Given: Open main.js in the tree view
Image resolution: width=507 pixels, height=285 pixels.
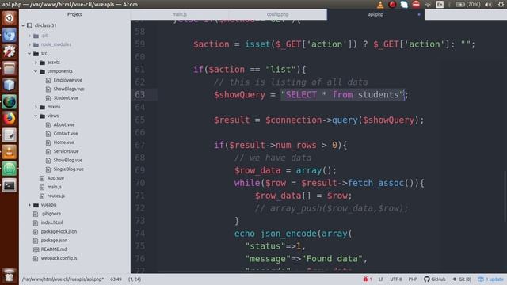Looking at the screenshot, I should click(55, 187).
